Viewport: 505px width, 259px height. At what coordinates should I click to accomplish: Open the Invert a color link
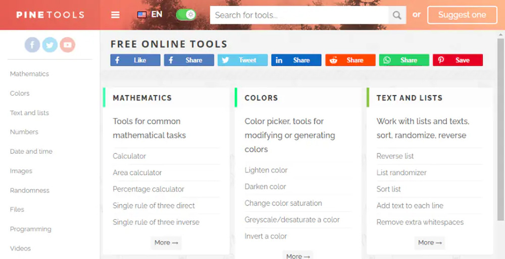click(266, 236)
